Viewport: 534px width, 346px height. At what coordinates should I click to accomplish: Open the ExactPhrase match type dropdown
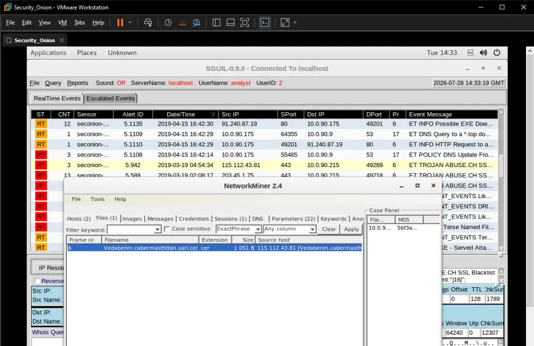pos(258,230)
